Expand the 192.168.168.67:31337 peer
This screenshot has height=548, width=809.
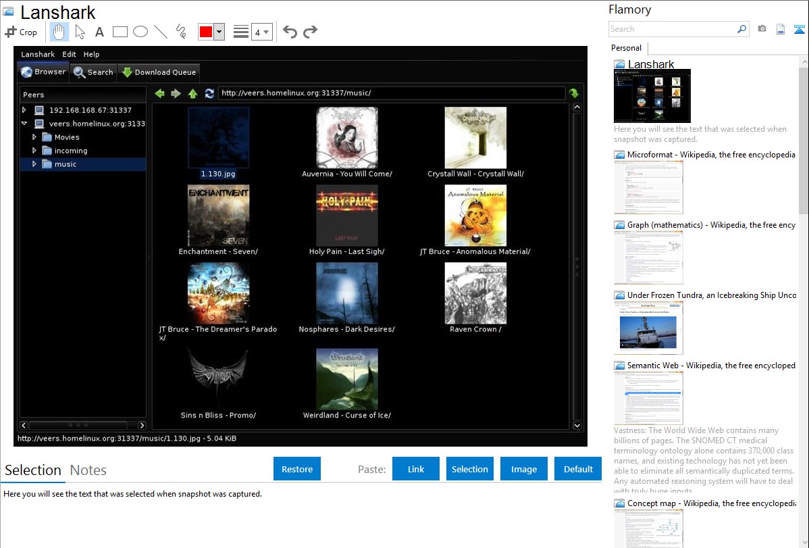pyautogui.click(x=24, y=110)
